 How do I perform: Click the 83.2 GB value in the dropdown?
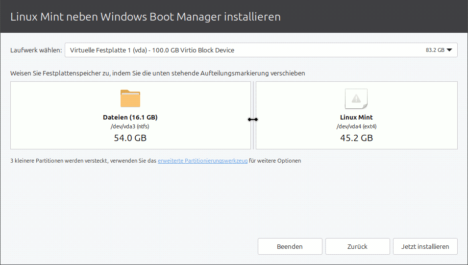tap(435, 50)
